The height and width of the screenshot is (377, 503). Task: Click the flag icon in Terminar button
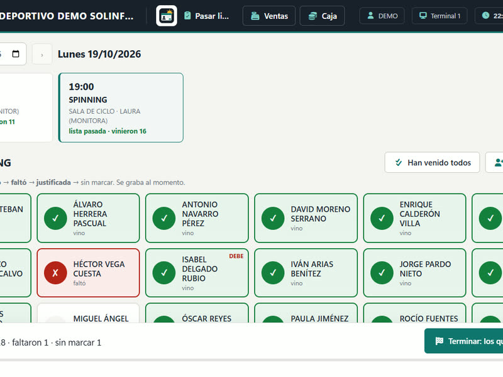[439, 341]
